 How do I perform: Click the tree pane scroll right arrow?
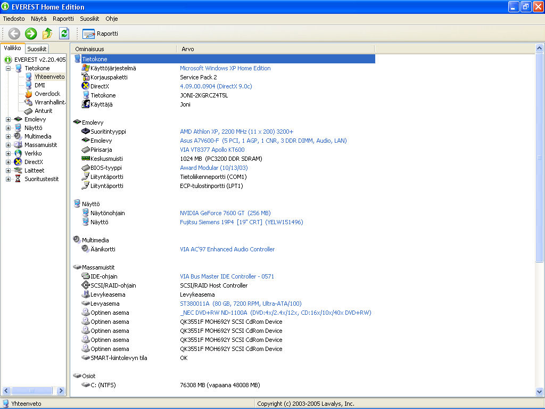[x=61, y=390]
